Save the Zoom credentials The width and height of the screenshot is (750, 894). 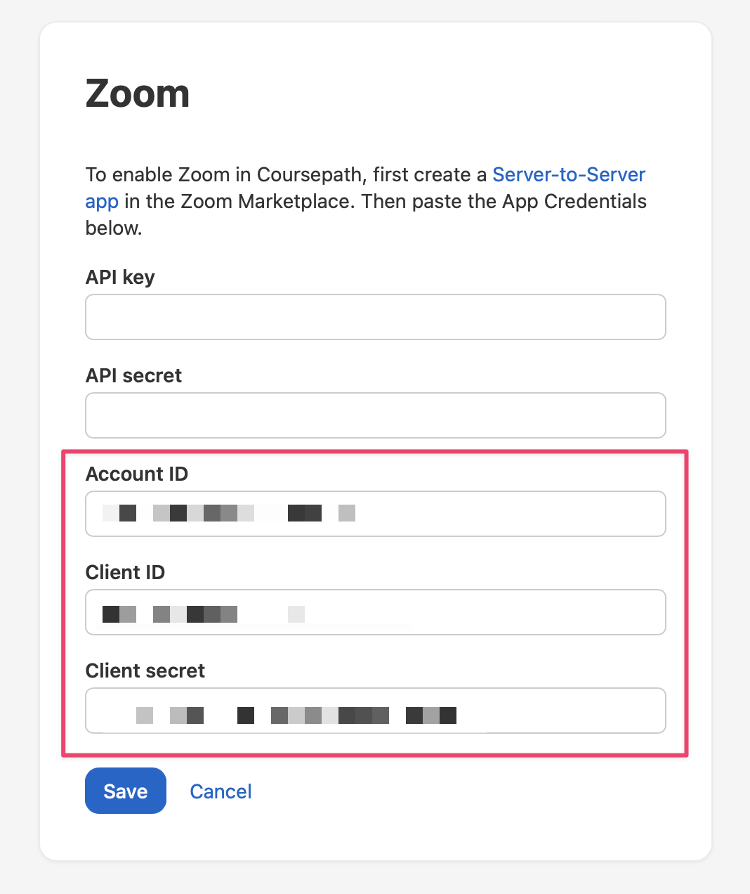coord(126,791)
